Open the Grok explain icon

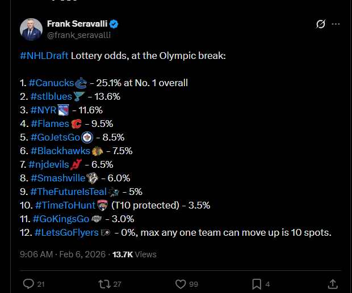pyautogui.click(x=320, y=24)
